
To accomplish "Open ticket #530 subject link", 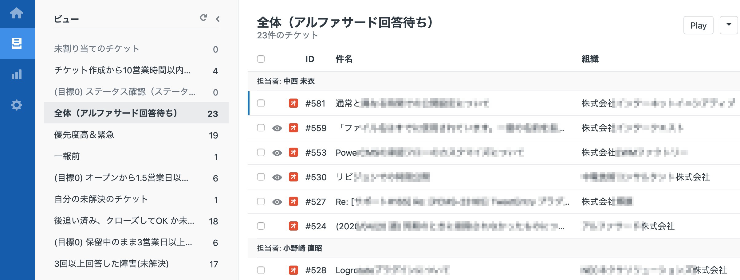I will pyautogui.click(x=383, y=177).
